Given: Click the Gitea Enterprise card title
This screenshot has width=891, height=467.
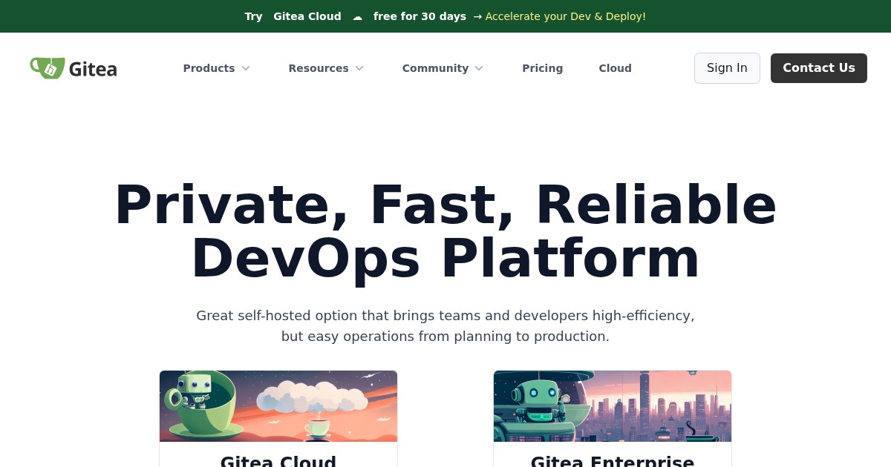Looking at the screenshot, I should [x=613, y=461].
